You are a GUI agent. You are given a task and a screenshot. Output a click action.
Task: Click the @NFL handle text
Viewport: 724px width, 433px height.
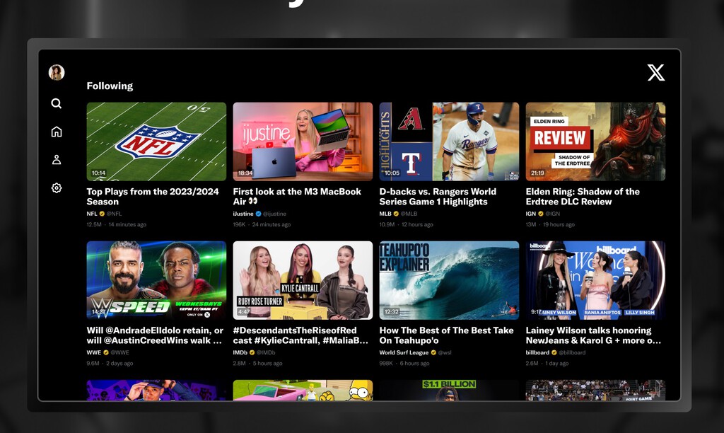(x=114, y=214)
